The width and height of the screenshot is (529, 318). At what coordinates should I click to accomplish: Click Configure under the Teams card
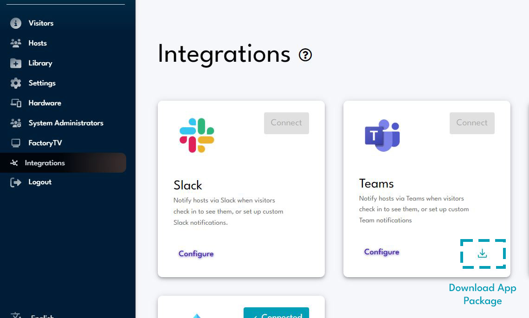pyautogui.click(x=381, y=252)
